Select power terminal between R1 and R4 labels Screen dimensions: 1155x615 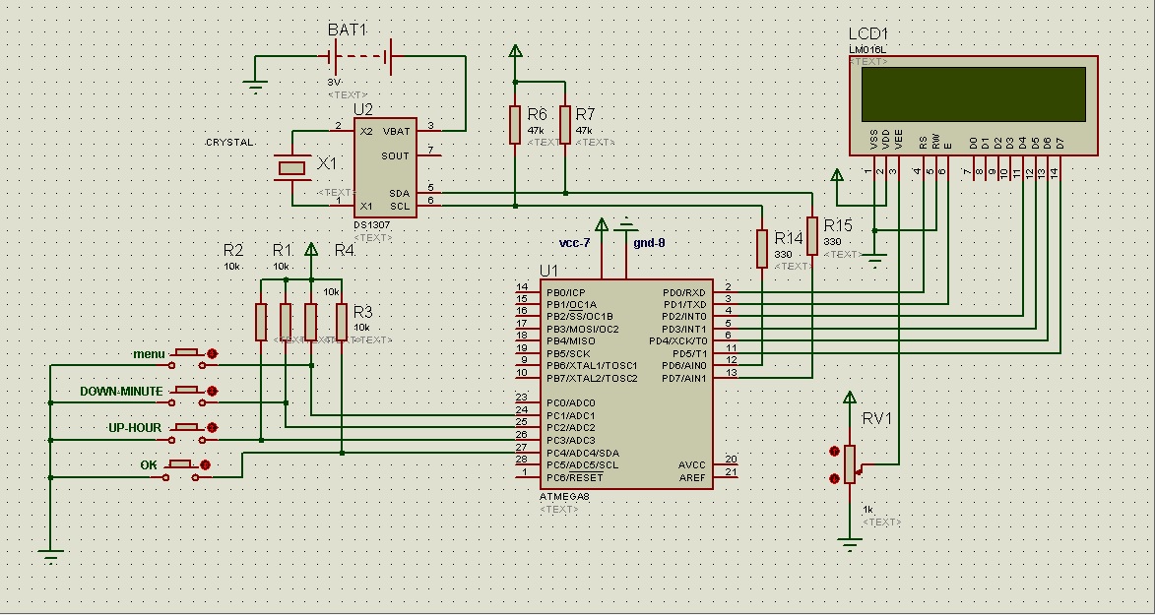click(311, 249)
